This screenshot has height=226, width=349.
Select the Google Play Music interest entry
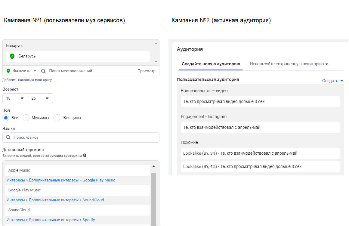(78, 190)
